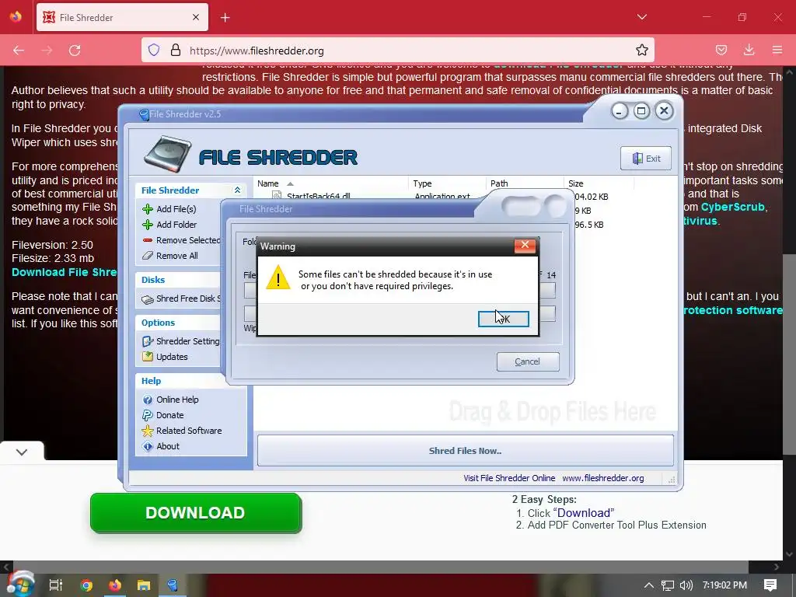Image resolution: width=796 pixels, height=597 pixels.
Task: Click the Remove All eraser icon
Action: 147,256
